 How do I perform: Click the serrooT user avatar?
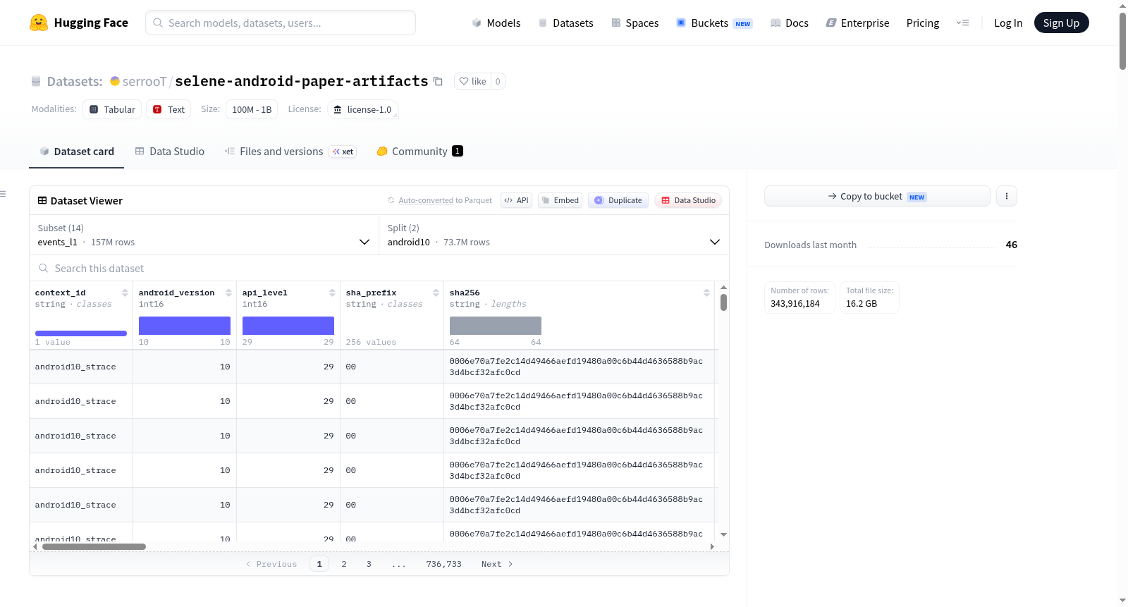(x=115, y=81)
